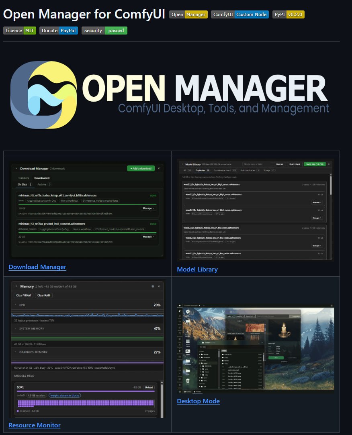This screenshot has width=352, height=435.
Task: Click the Open Manager logo icon
Action: 43,95
